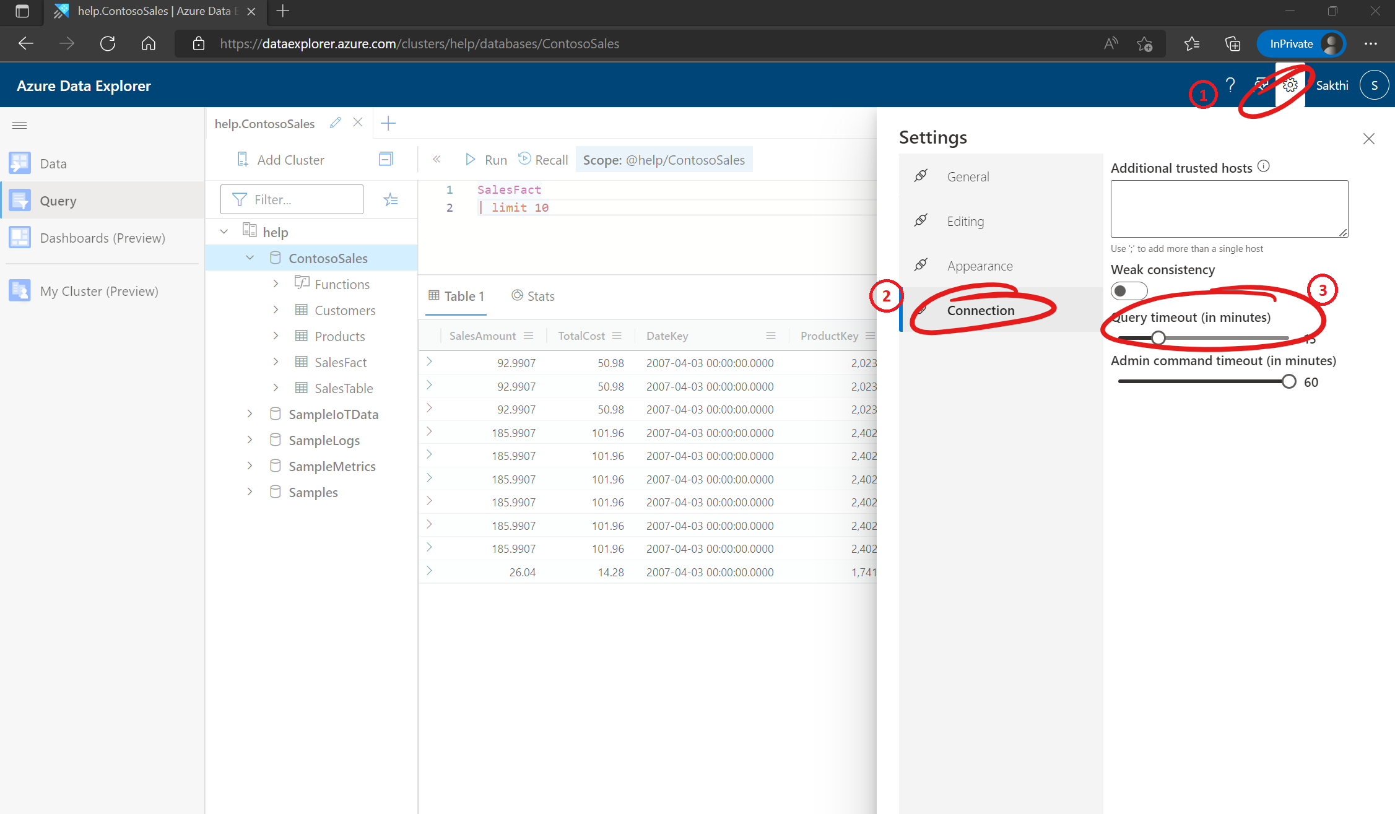
Task: Toggle the left hamburger navigation menu
Action: 20,125
